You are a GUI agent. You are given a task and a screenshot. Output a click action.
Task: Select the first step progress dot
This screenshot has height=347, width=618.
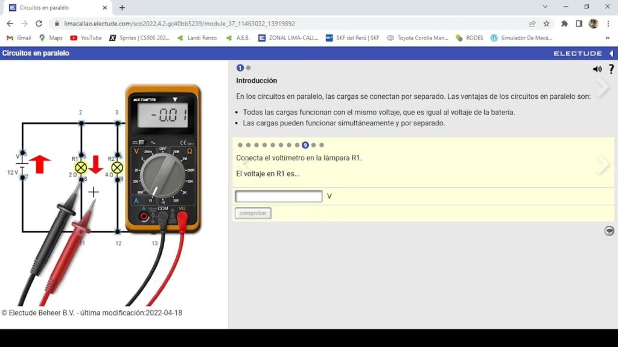pyautogui.click(x=240, y=145)
